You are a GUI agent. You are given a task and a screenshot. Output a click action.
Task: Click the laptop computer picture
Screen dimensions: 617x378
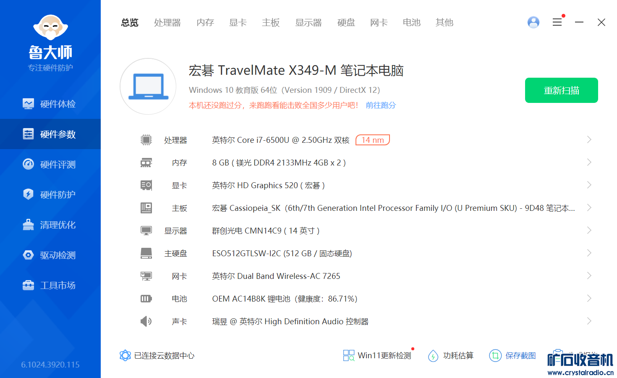click(148, 87)
